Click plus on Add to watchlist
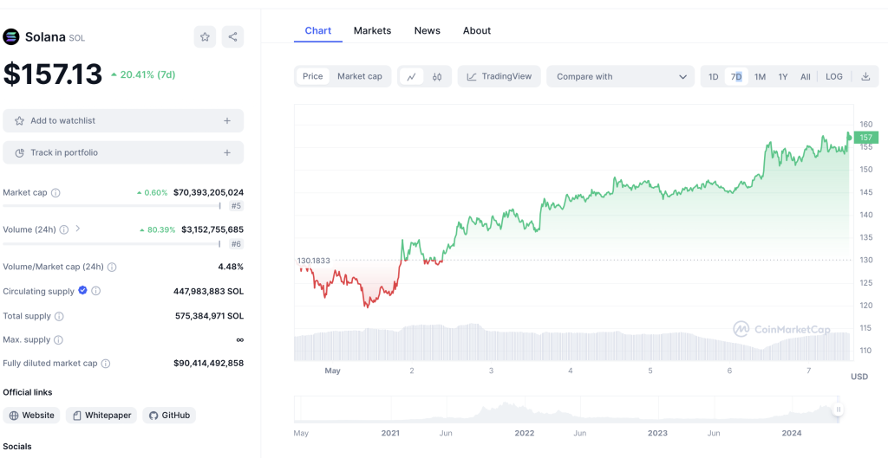This screenshot has width=888, height=458. point(227,120)
